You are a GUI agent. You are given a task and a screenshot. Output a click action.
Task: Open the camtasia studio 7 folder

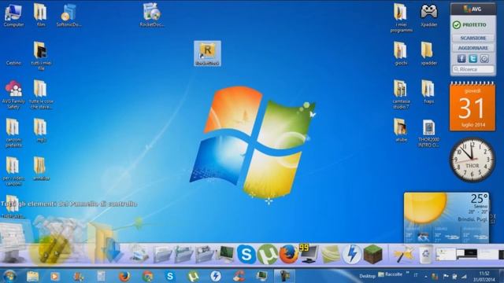(x=401, y=94)
